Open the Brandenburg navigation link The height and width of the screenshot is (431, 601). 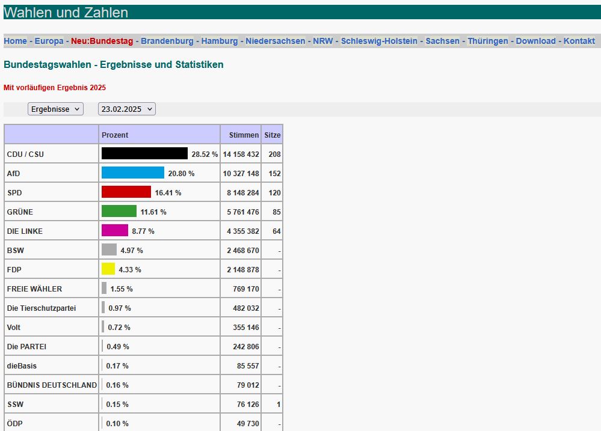coord(167,41)
